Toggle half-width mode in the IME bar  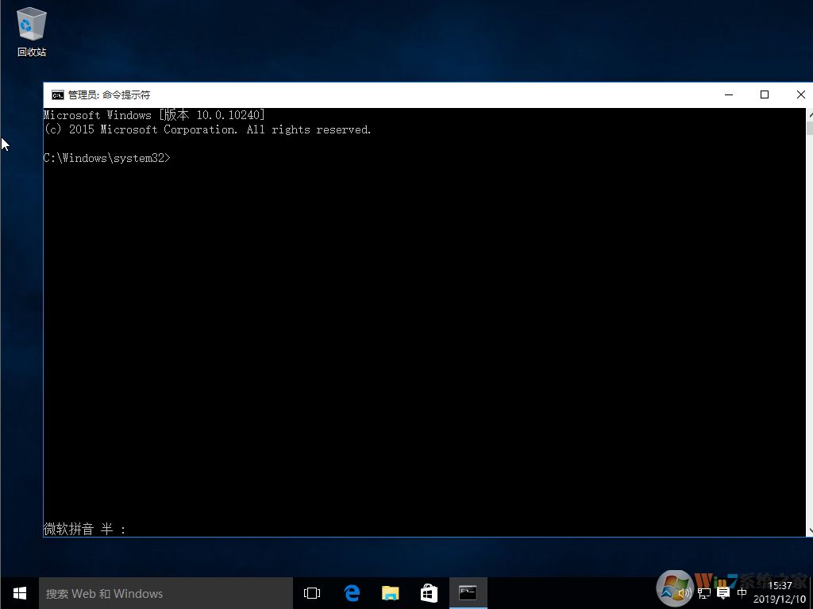(108, 529)
